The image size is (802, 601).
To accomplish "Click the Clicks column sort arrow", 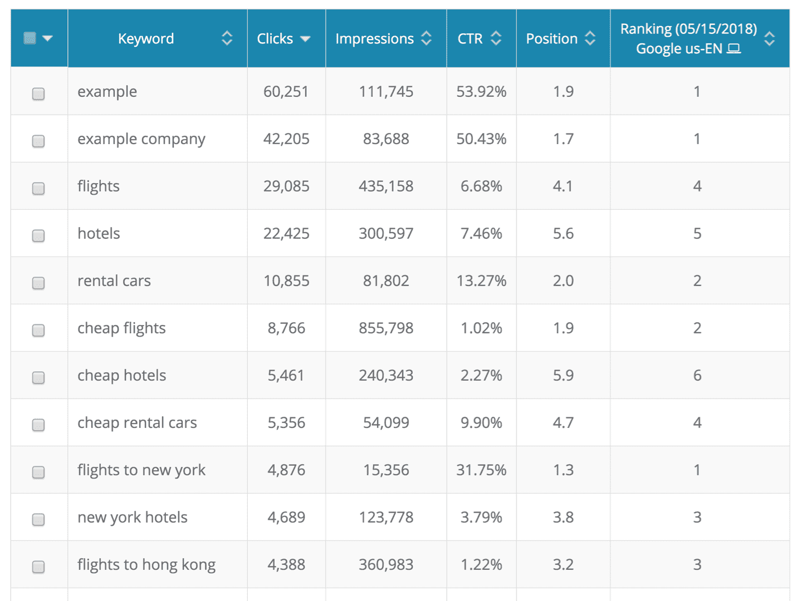I will coord(305,39).
